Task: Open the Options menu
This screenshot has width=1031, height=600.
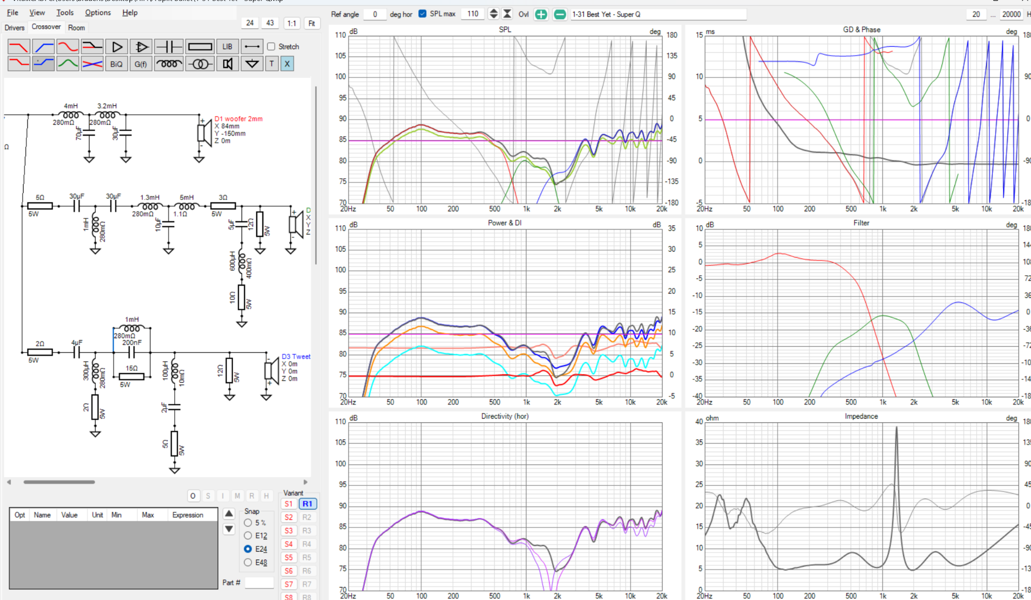Action: tap(98, 13)
